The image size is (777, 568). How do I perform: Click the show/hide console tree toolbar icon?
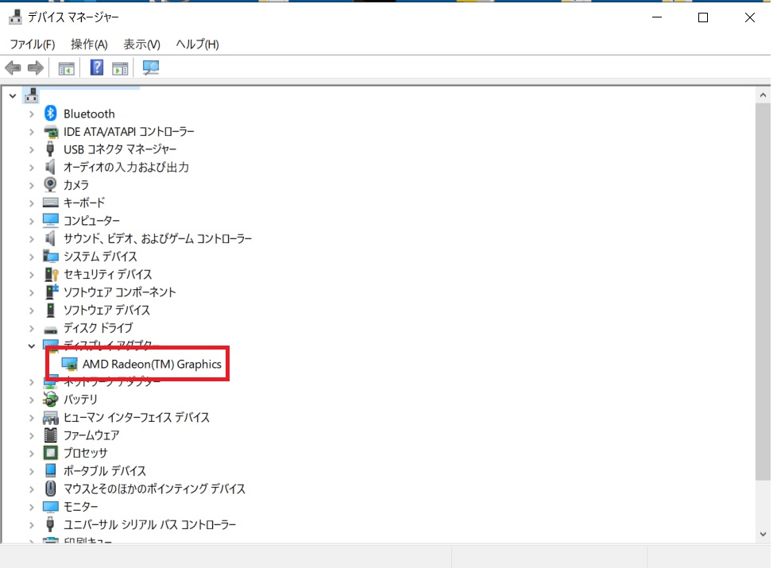[x=66, y=68]
